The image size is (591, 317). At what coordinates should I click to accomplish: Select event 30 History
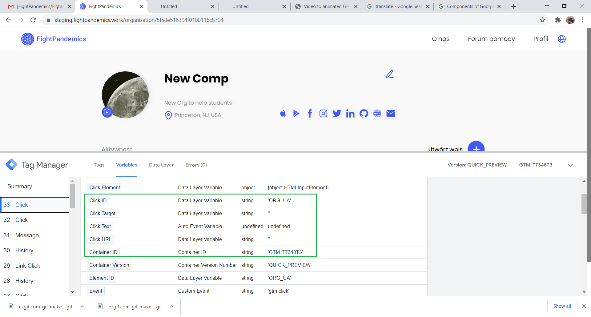coord(35,251)
